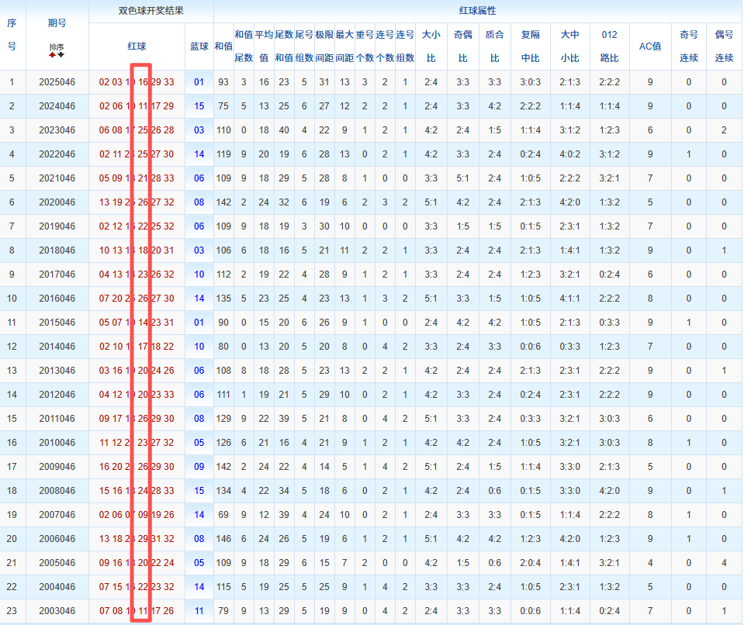Click the 序号 column header
Image resolution: width=744 pixels, height=625 pixels.
(x=12, y=35)
